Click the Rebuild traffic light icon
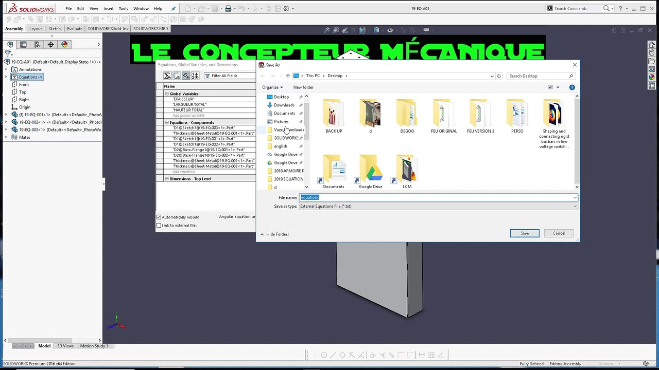Screen dimensions: 659x370 pyautogui.click(x=270, y=9)
